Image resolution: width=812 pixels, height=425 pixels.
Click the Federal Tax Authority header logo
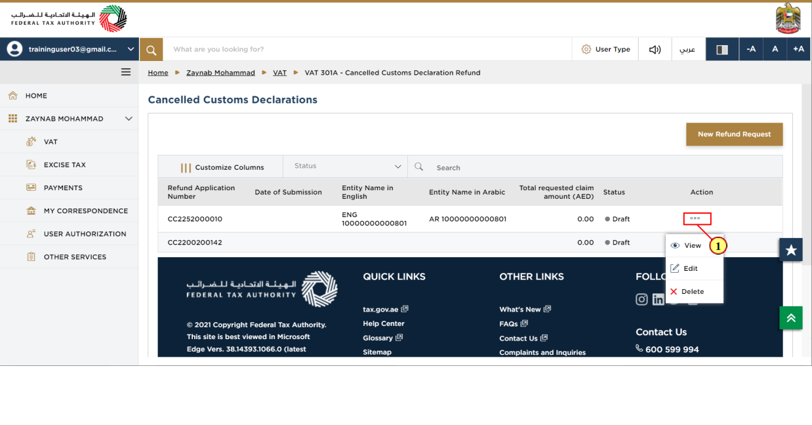69,18
